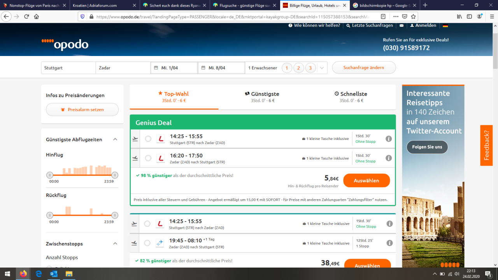Click the Suchanfrage ändern button
The image size is (498, 280).
(x=363, y=68)
